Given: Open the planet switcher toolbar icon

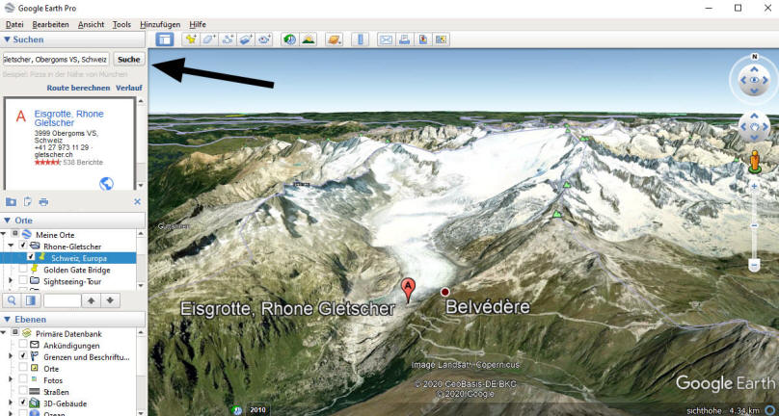Looking at the screenshot, I should tap(334, 39).
